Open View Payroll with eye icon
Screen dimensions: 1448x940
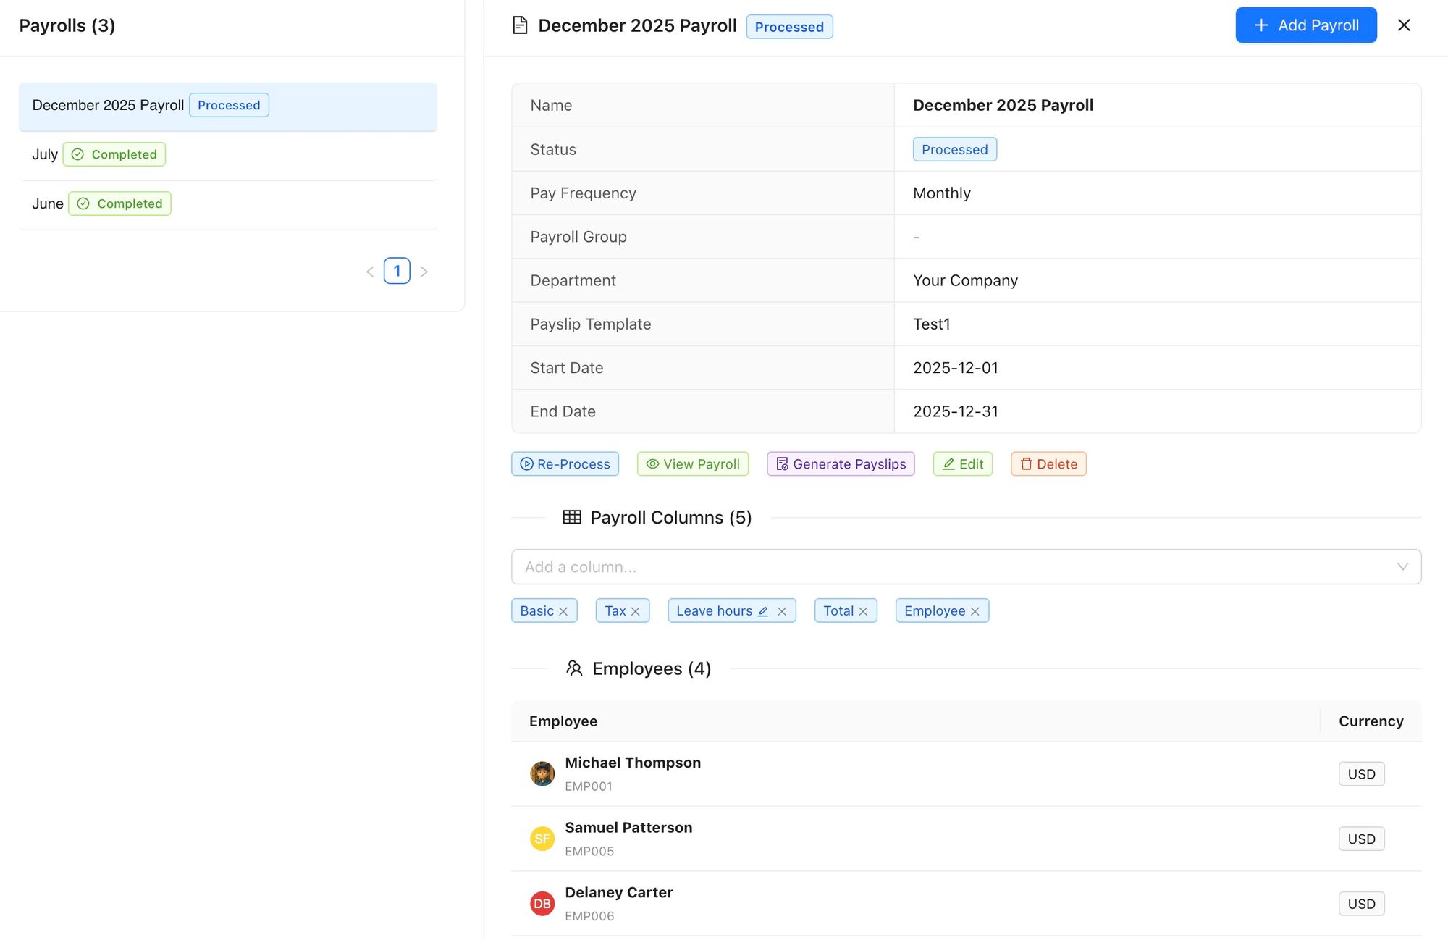pyautogui.click(x=692, y=464)
